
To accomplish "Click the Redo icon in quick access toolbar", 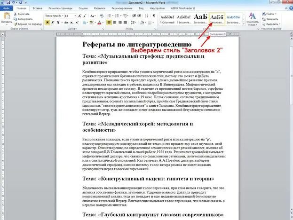I will [21, 3].
